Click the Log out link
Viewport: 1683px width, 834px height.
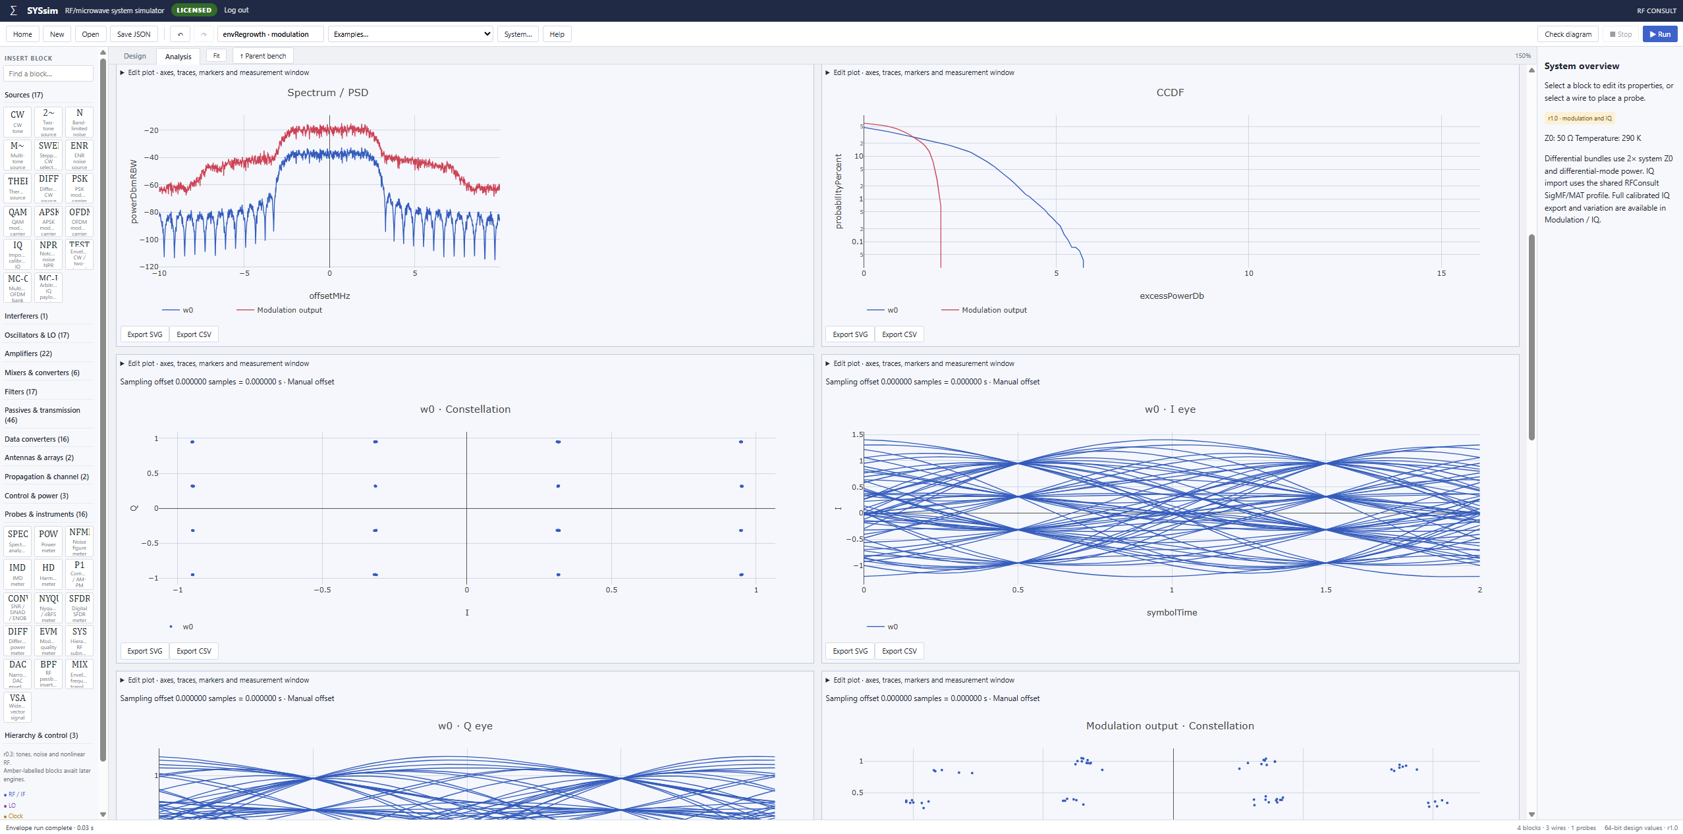236,10
